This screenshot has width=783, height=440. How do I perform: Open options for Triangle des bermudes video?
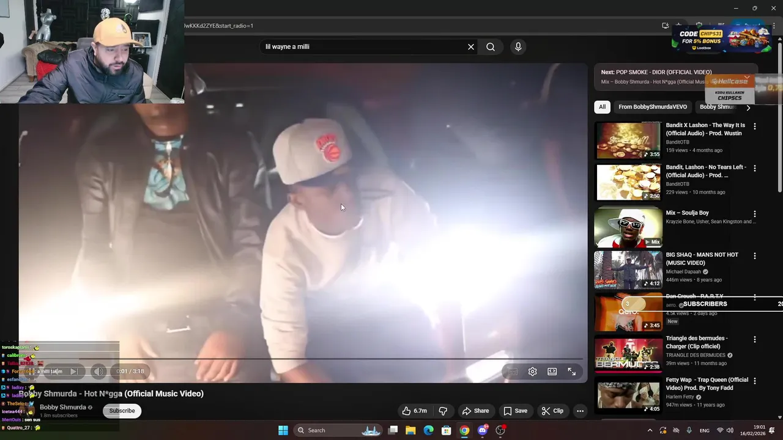(754, 339)
